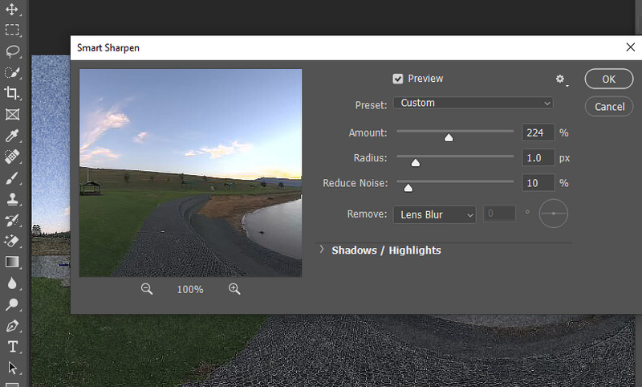Open the Remove dropdown set to Lens Blur
642x387 pixels.
[434, 214]
